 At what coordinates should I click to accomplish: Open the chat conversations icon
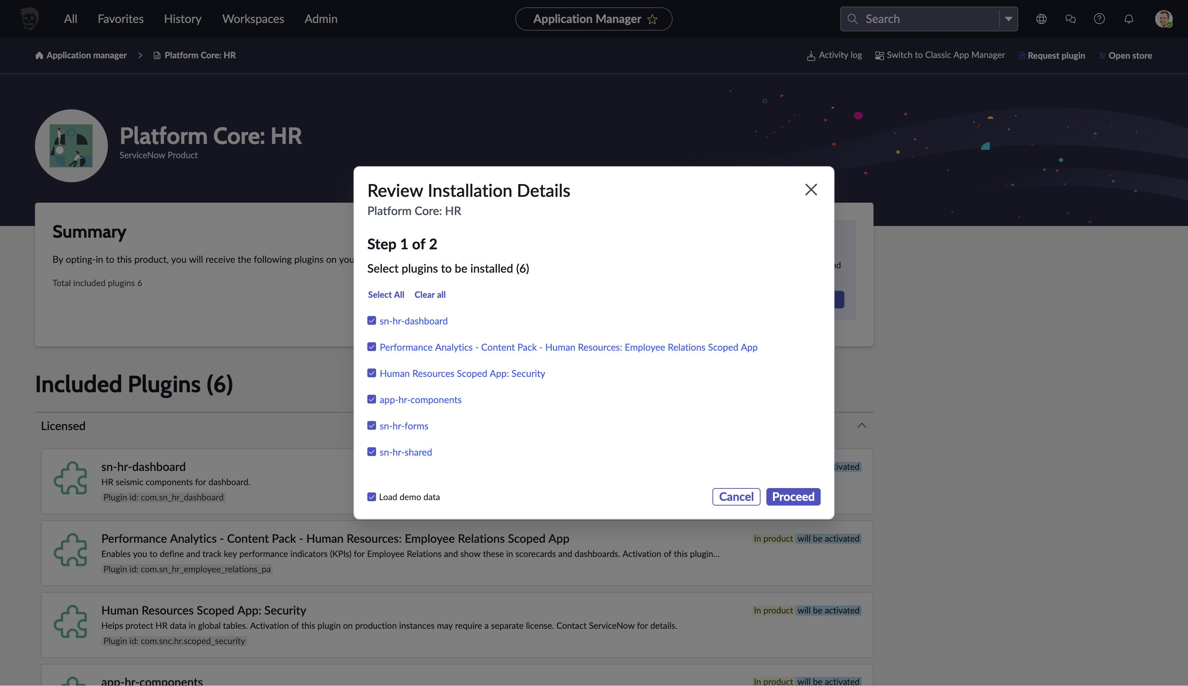tap(1070, 19)
